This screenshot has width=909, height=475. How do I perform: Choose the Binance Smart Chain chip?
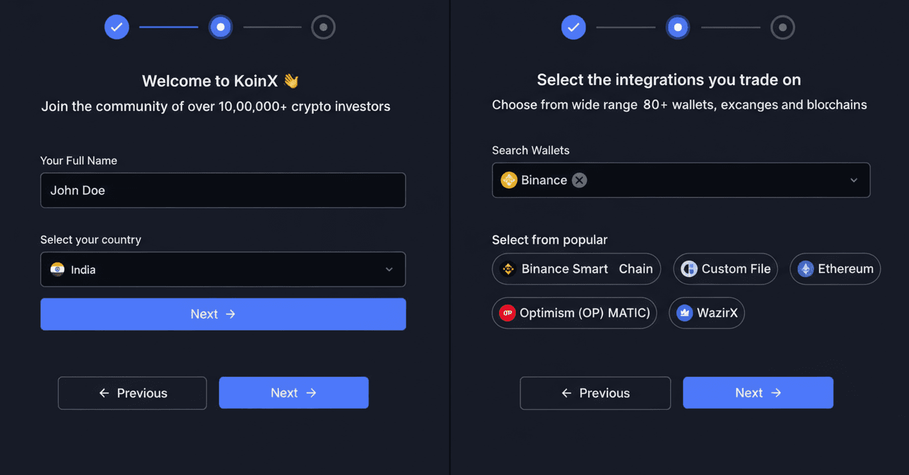point(576,269)
